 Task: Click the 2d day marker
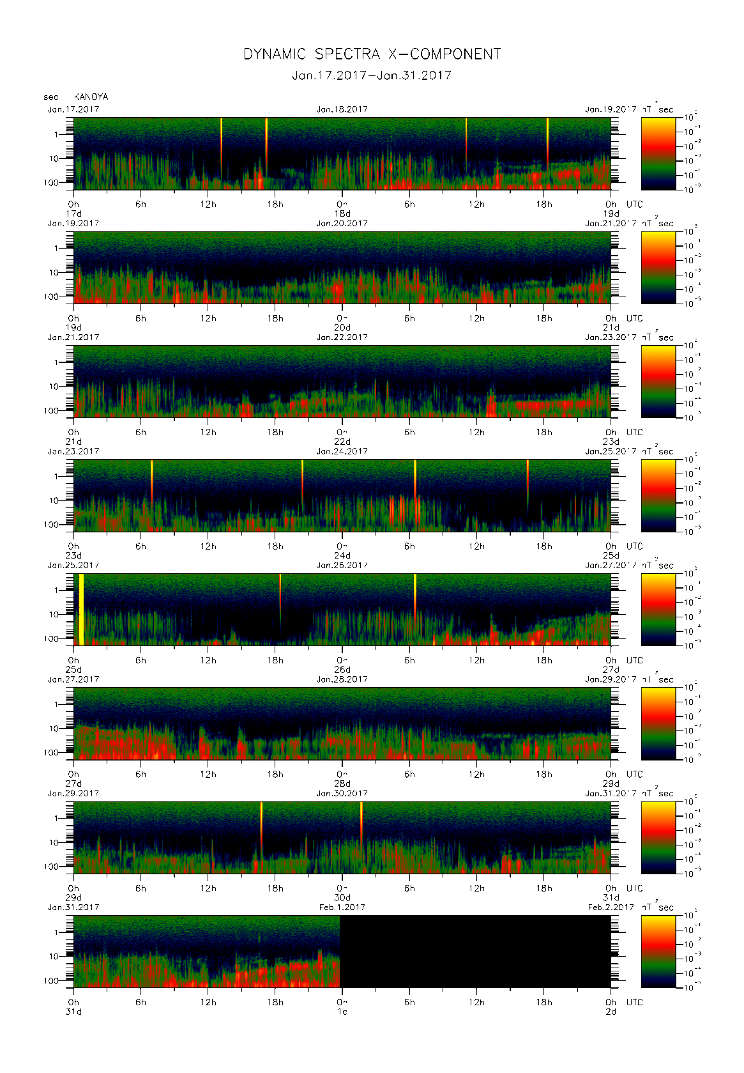point(611,1012)
